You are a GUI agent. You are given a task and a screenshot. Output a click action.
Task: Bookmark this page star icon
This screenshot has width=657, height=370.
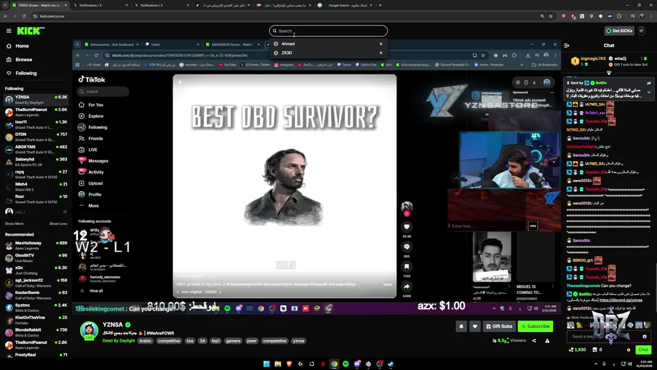pyautogui.click(x=551, y=16)
